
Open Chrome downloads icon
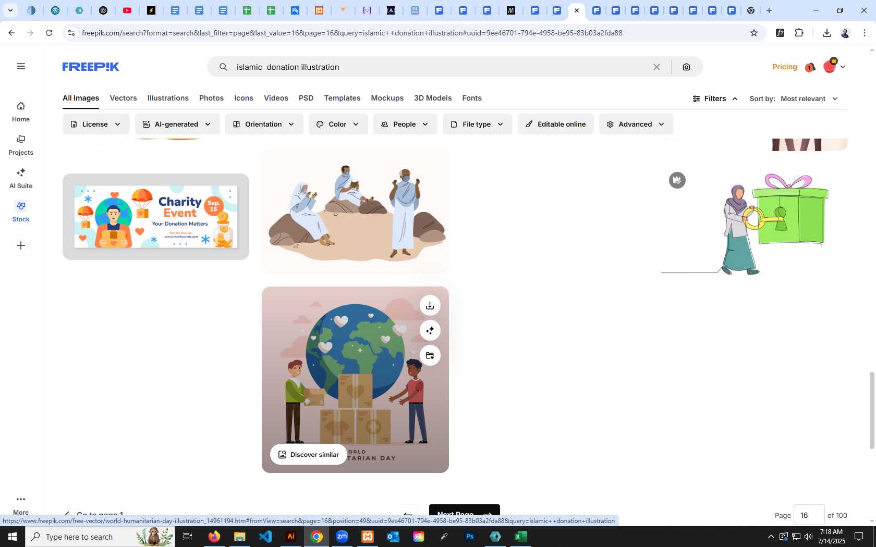[826, 33]
